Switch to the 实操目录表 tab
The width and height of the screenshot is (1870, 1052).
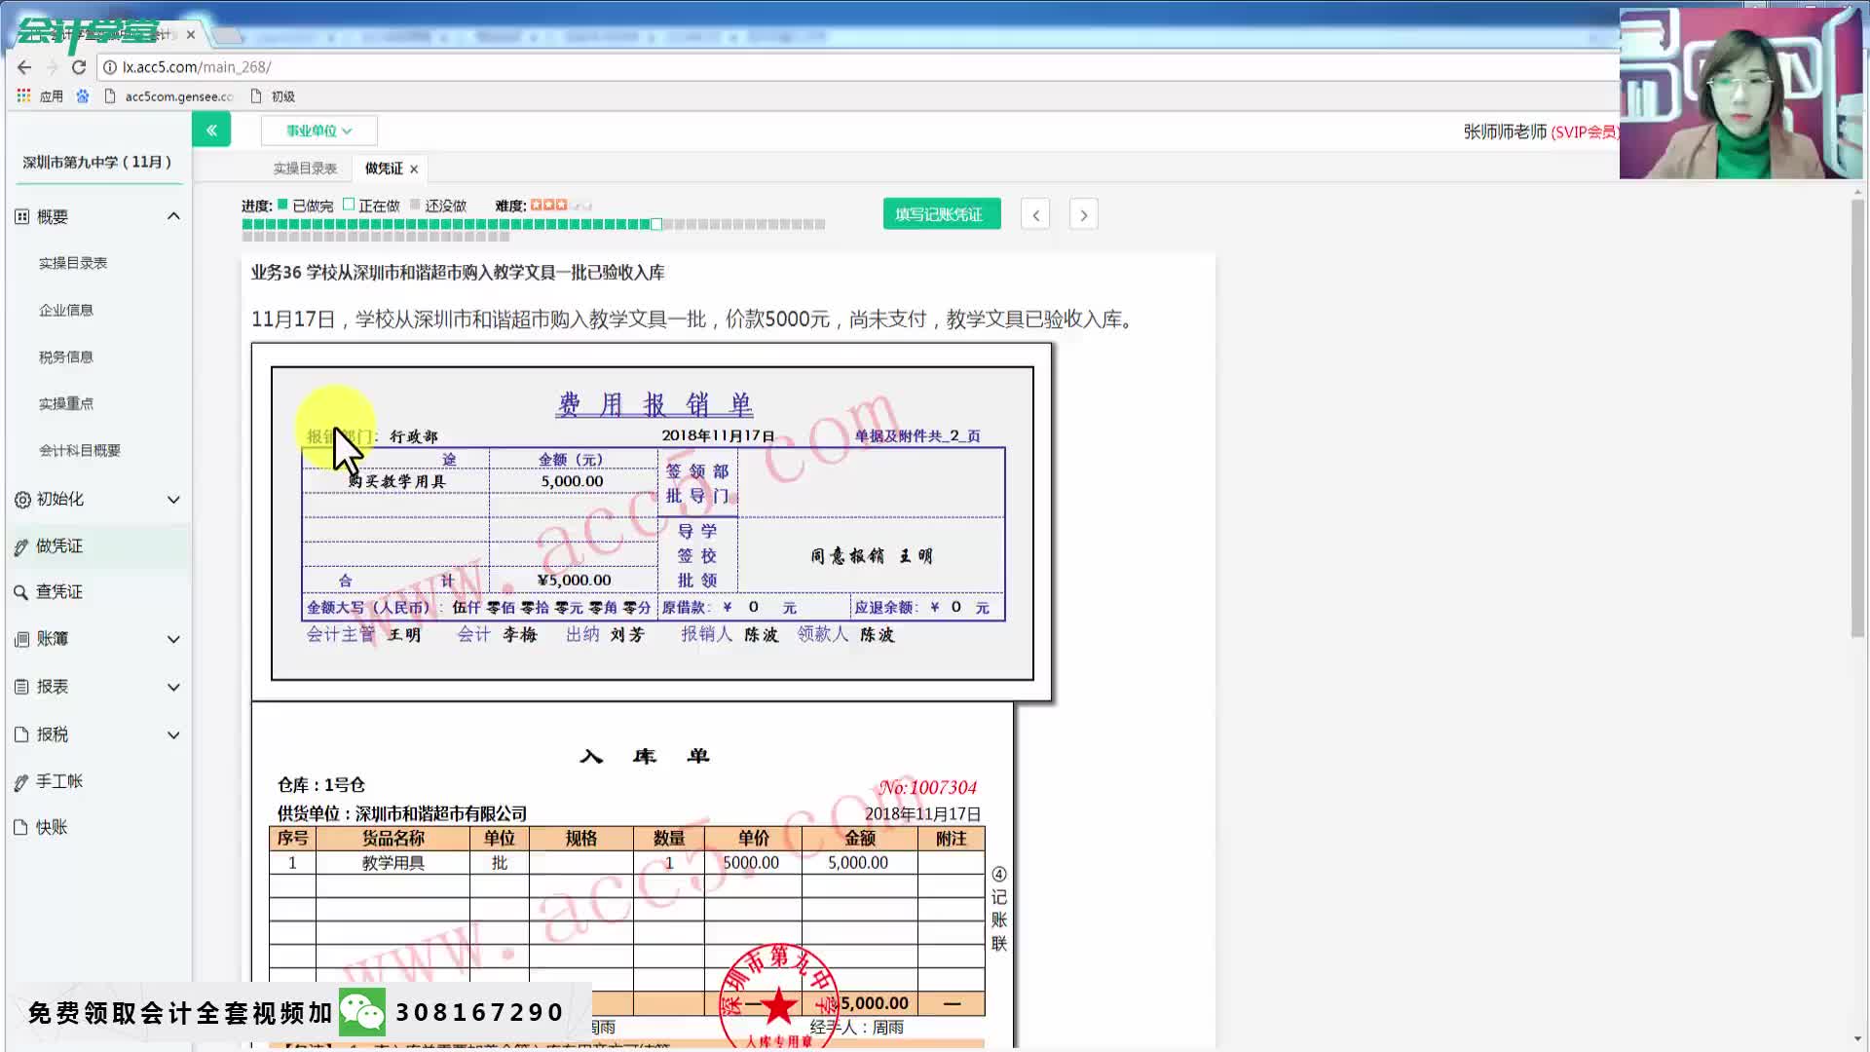[305, 169]
